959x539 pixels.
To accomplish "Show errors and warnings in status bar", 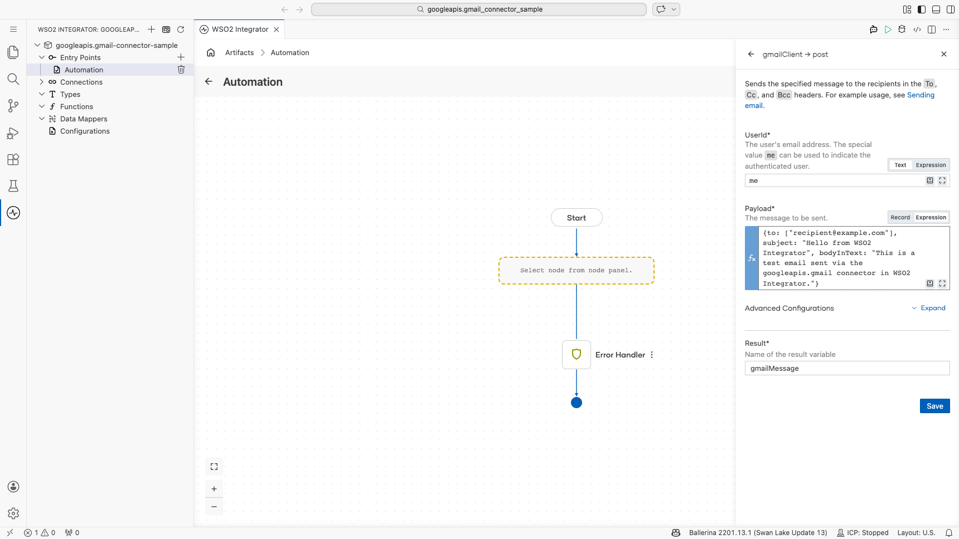I will coord(40,533).
